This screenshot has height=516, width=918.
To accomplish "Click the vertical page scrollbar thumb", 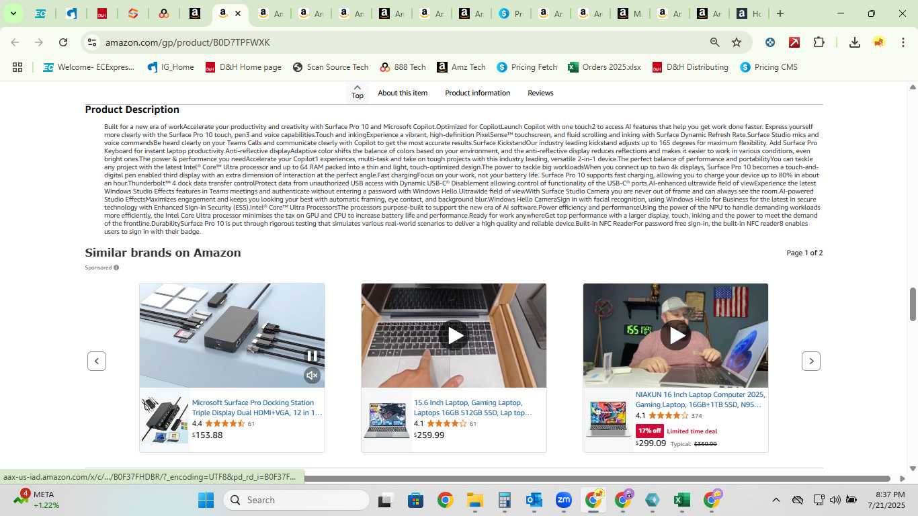I will tap(913, 304).
